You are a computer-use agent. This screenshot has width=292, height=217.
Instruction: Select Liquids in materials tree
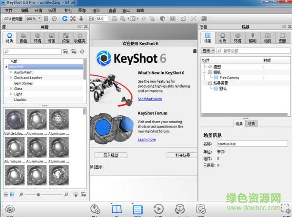(x=20, y=99)
